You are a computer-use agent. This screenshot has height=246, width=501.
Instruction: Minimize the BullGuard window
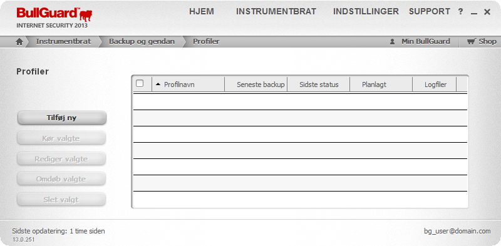pos(474,13)
